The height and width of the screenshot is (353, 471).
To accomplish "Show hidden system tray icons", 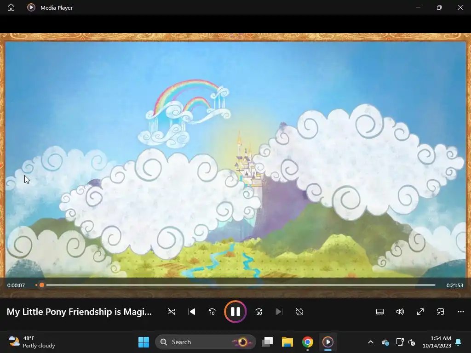I will tap(371, 342).
